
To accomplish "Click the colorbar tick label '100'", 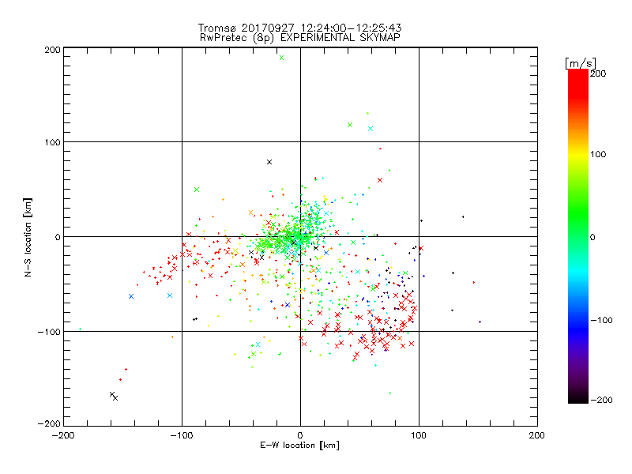I will tap(598, 154).
